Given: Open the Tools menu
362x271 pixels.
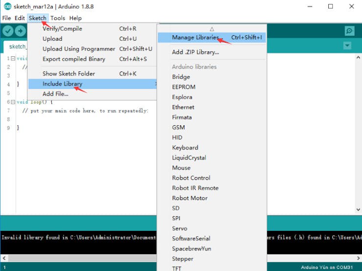Looking at the screenshot, I should 58,18.
